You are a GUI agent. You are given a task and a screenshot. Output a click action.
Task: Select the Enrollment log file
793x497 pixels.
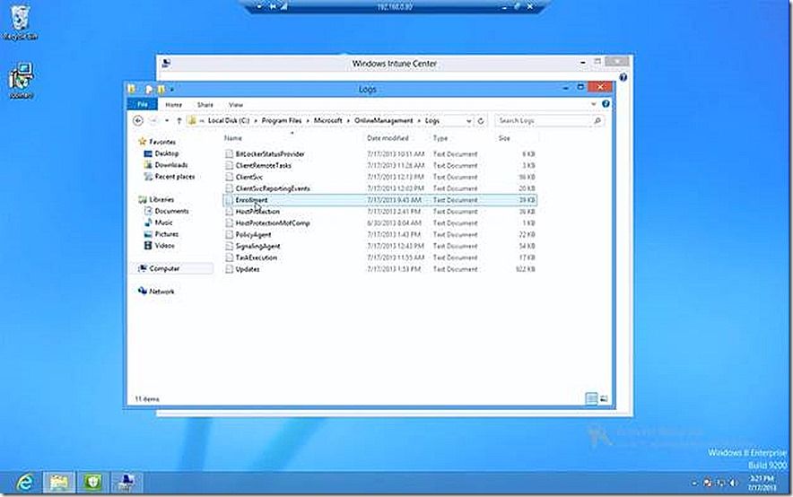[251, 200]
